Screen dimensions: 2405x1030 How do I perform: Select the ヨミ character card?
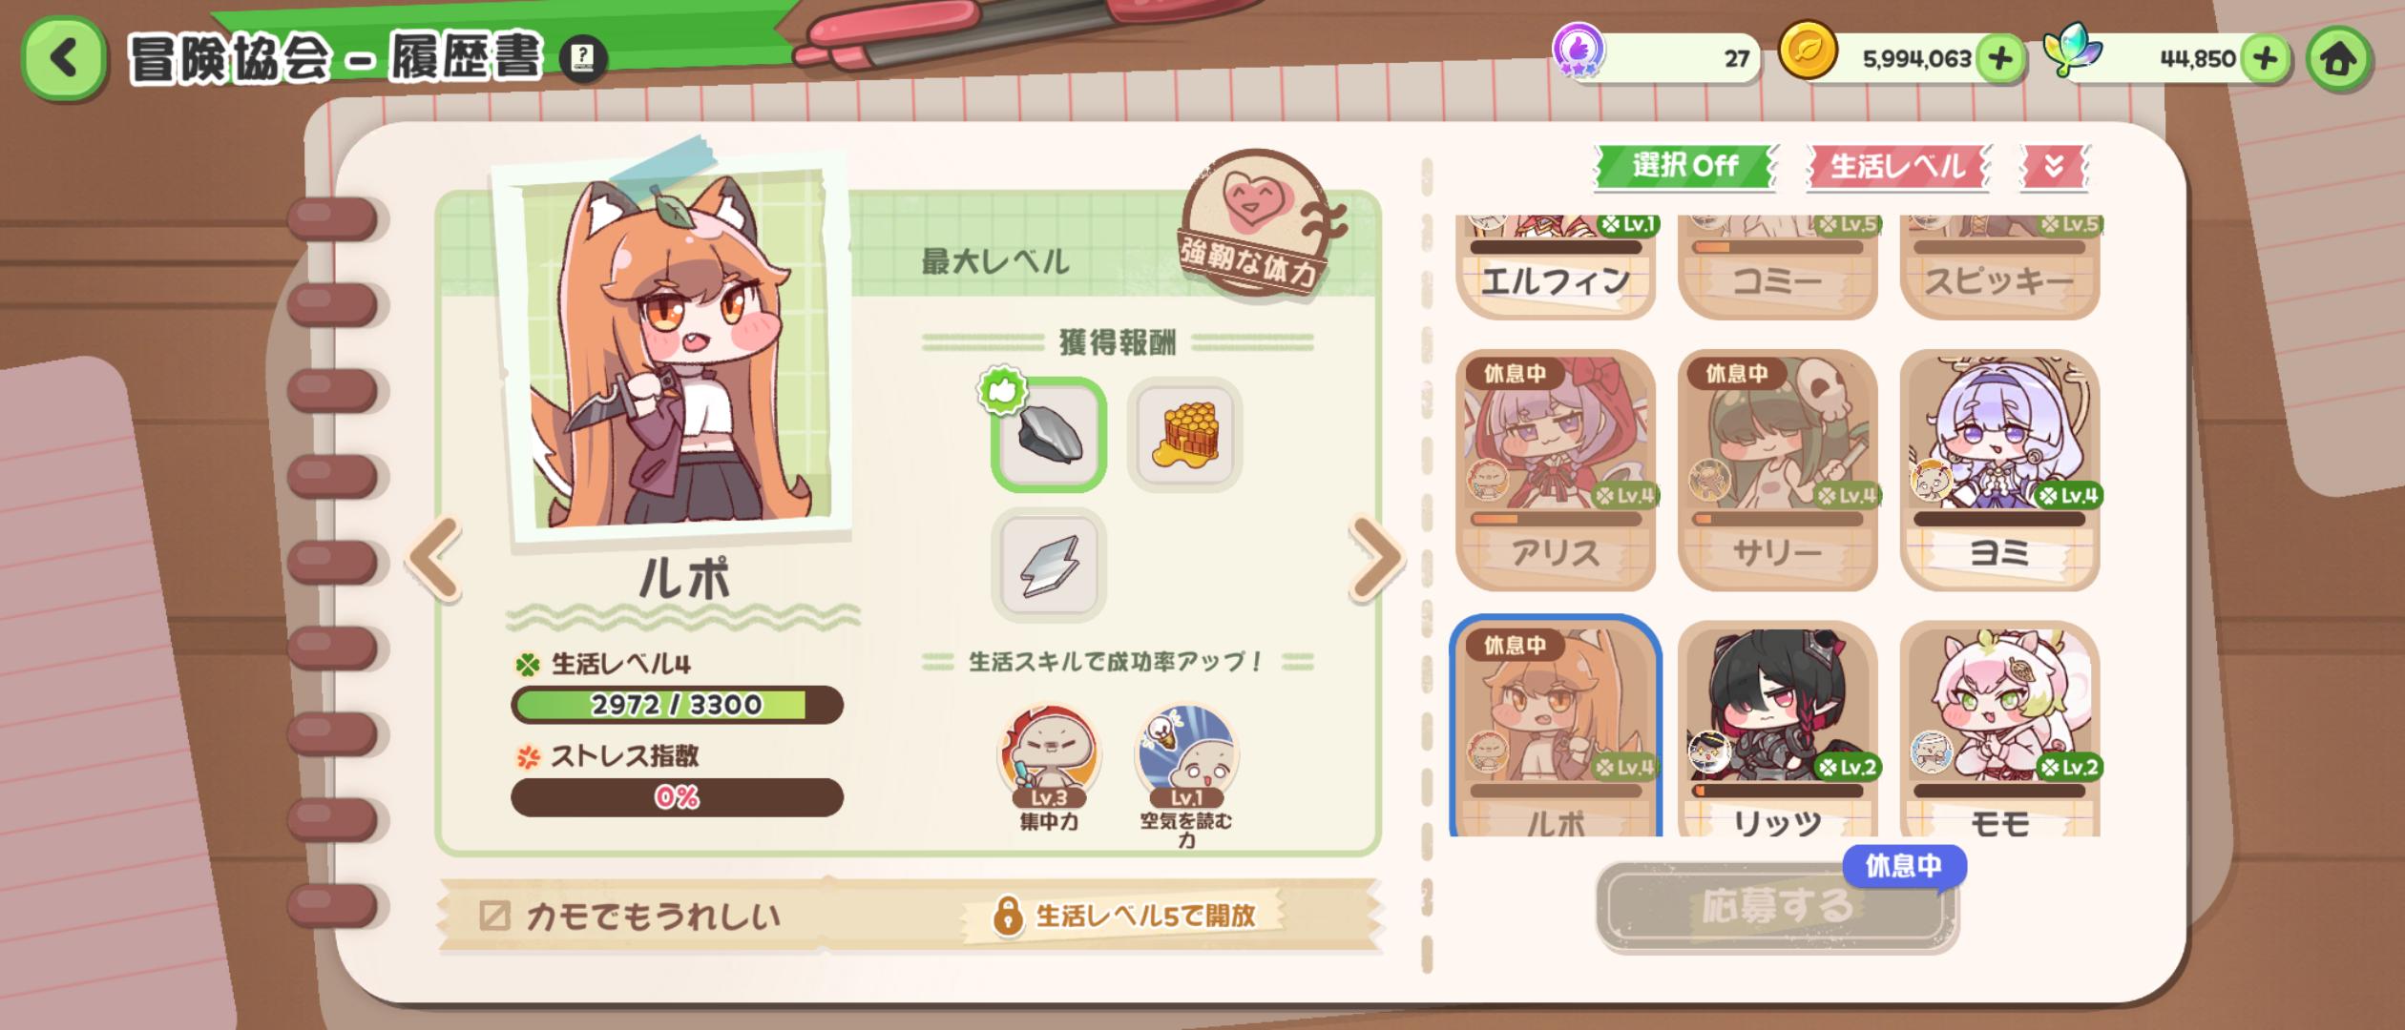tap(1999, 470)
